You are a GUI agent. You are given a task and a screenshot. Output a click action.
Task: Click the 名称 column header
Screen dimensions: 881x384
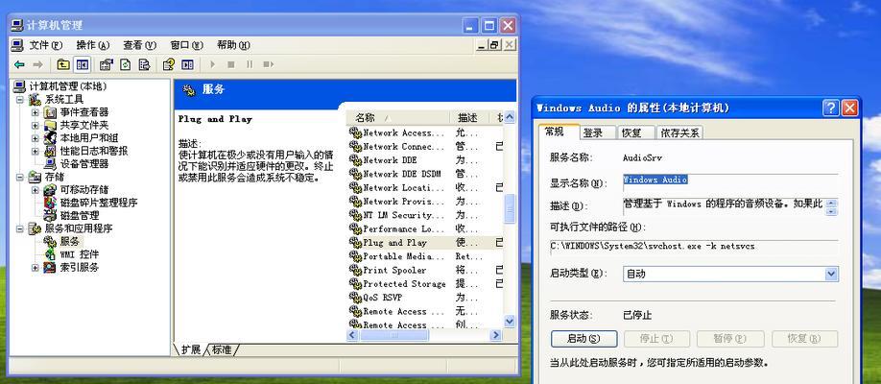click(398, 117)
